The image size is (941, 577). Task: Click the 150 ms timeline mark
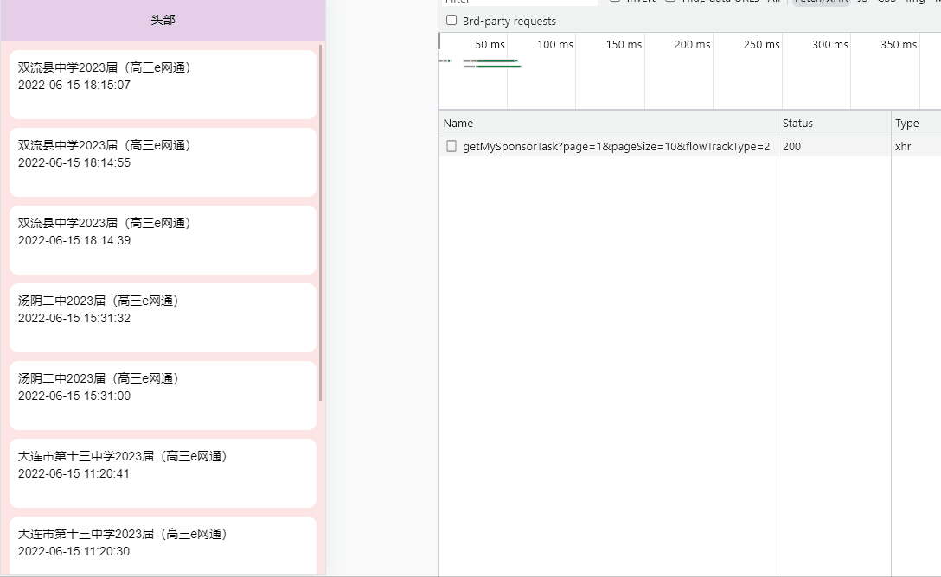[624, 44]
